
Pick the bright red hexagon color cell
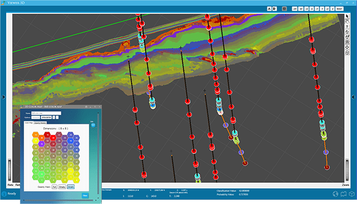(x=53, y=138)
